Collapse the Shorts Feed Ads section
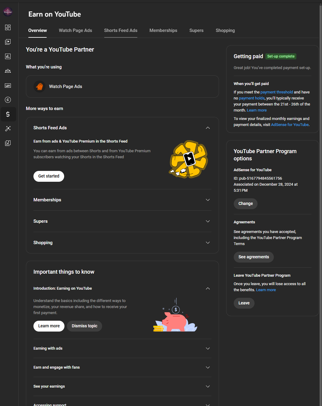This screenshot has height=406, width=322. coord(208,128)
